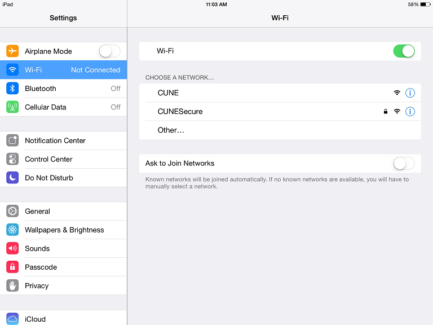Screen dimensions: 433x325
Task: Tap the battery icon in status bar
Action: tap(425, 5)
